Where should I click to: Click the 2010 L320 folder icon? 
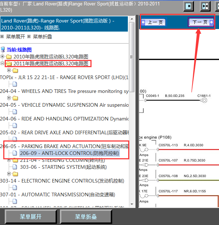click(x=9, y=57)
